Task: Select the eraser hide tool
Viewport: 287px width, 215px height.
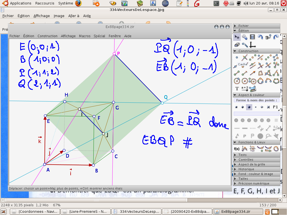Action: click(x=237, y=45)
